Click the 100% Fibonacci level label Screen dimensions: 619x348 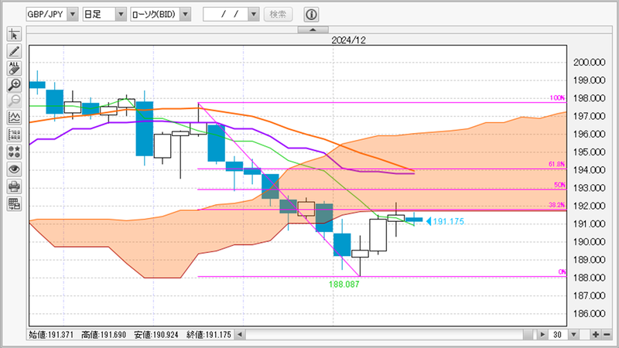pyautogui.click(x=557, y=98)
